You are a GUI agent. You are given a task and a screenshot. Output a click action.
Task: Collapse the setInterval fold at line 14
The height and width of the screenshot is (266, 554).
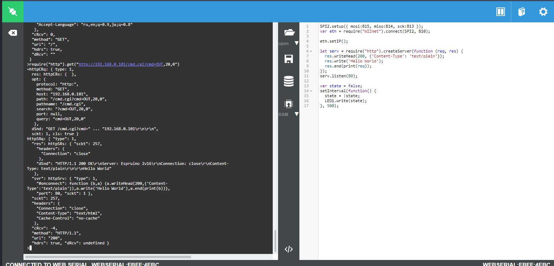tap(311, 91)
